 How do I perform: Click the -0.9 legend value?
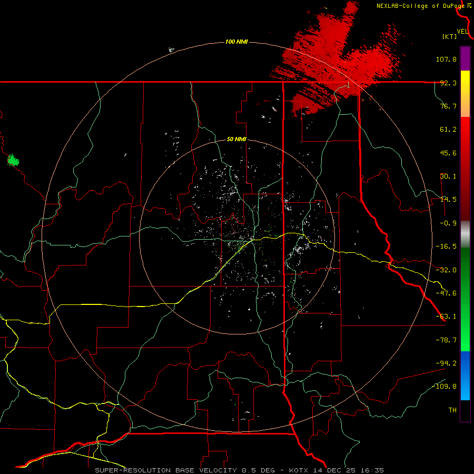448,223
